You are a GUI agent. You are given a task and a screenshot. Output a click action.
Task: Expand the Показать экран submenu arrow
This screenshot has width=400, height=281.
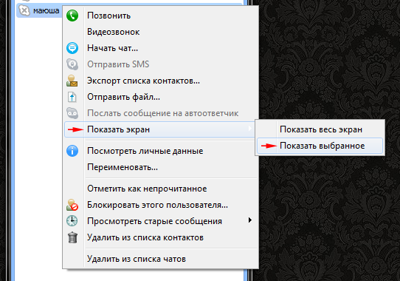[250, 129]
